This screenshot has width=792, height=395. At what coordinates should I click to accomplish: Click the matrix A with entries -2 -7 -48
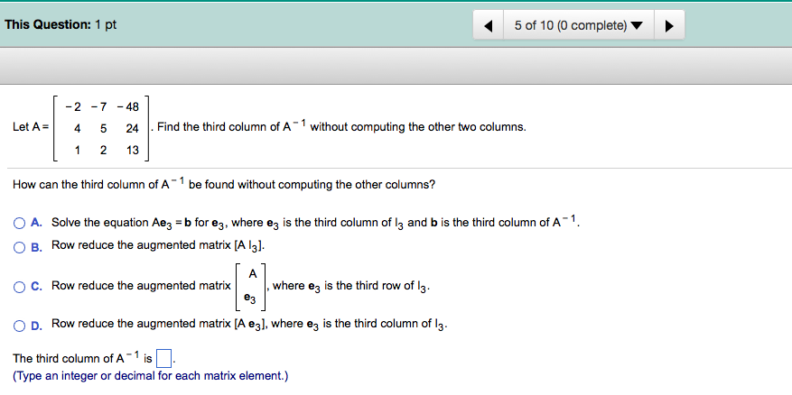tap(101, 128)
